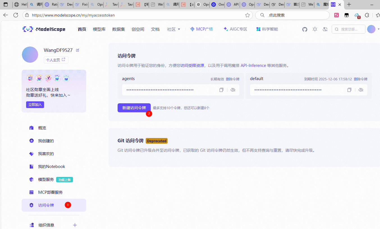380x229 pixels.
Task: Click the Deprecated badge beside Git 访问令牌
Action: [x=157, y=141]
